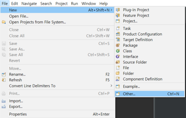Open the Navigate menu
This screenshot has width=186, height=118.
coord(29,4)
